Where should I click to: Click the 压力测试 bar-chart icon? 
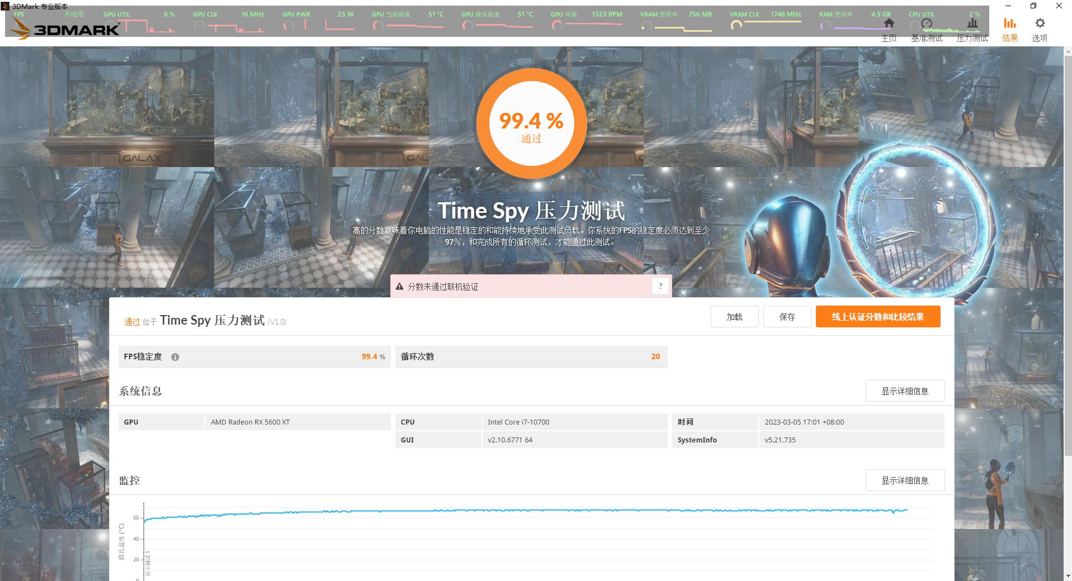pyautogui.click(x=971, y=23)
